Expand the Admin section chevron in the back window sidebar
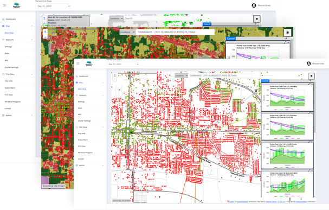 click(x=32, y=115)
